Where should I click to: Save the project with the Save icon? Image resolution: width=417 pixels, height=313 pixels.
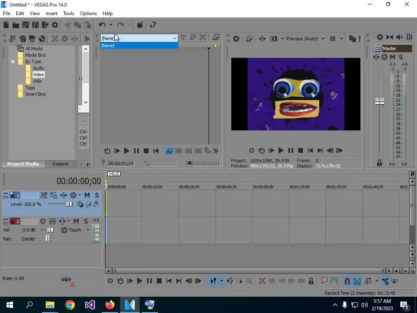(x=26, y=25)
